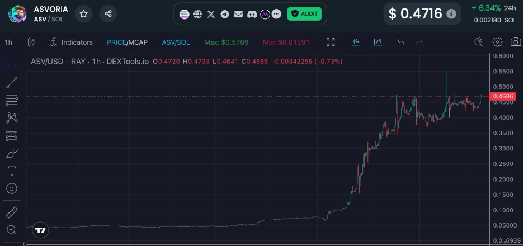The image size is (524, 246).
Task: Share the ASVORIA token page
Action: click(108, 14)
